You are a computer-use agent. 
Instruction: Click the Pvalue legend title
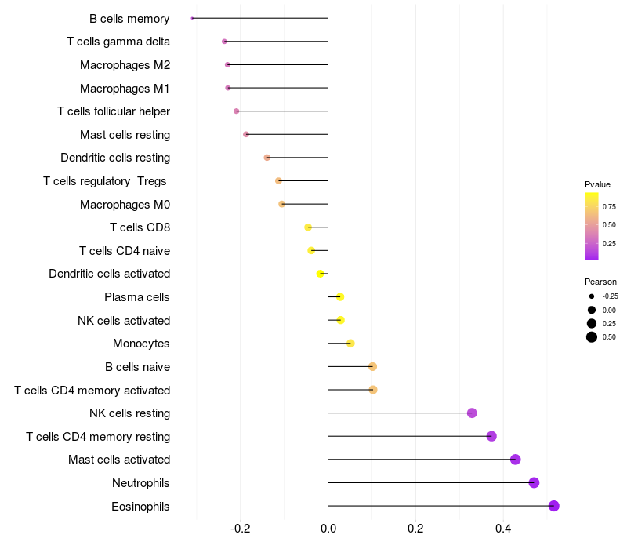pos(597,184)
